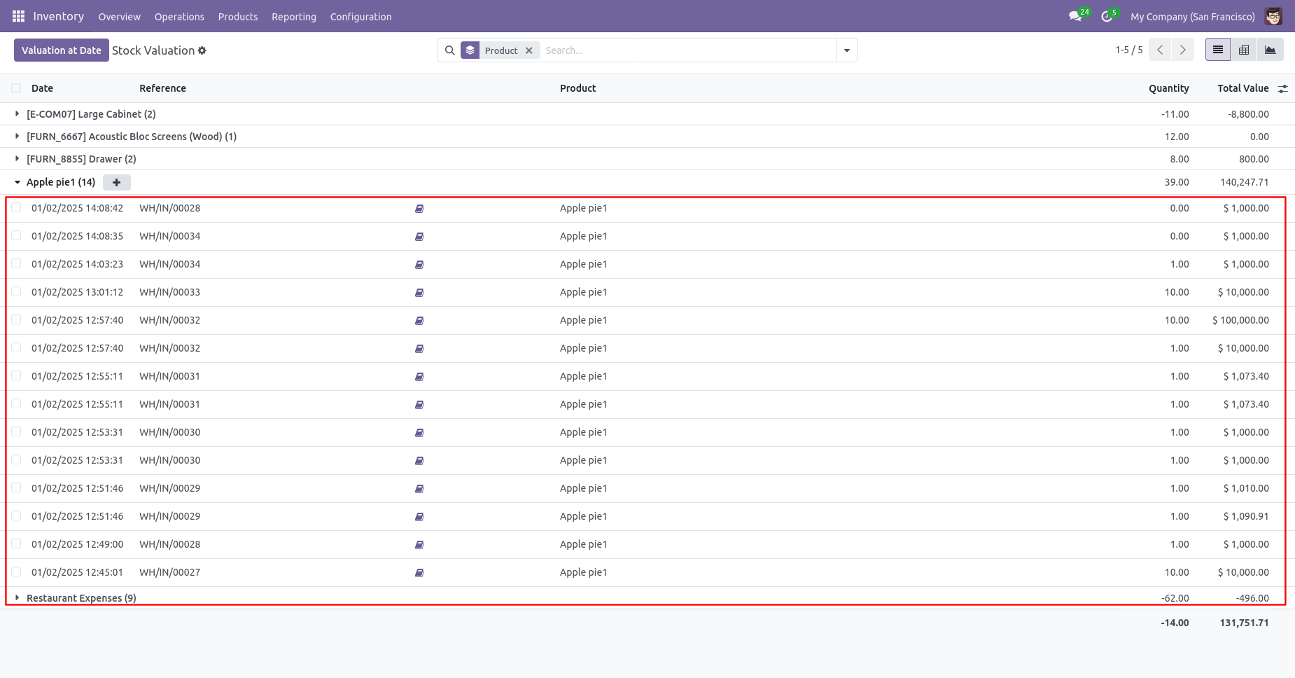Open the search options dropdown arrow
This screenshot has height=678, width=1295.
tap(847, 50)
